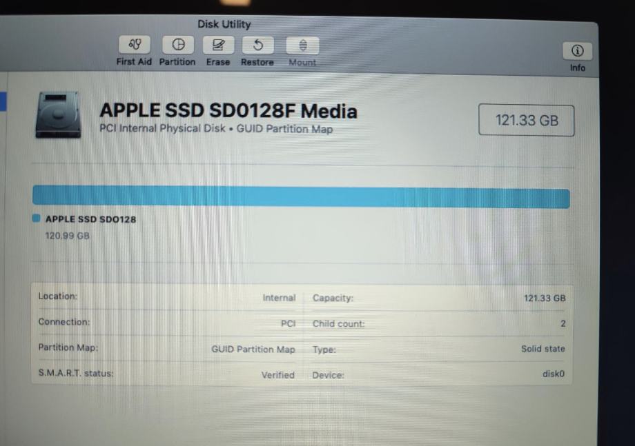Open the Partition tool

(178, 45)
